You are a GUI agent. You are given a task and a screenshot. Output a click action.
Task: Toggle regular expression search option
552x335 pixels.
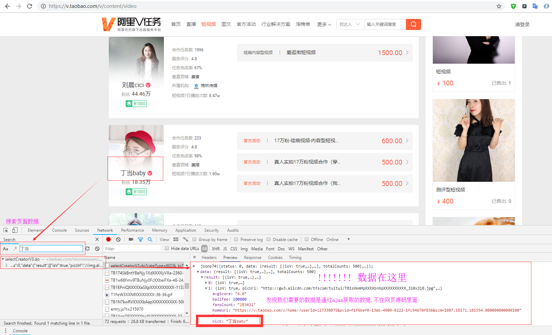[15, 249]
